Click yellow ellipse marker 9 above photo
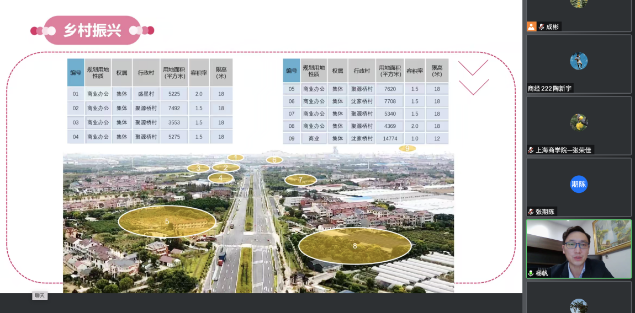 coord(408,148)
